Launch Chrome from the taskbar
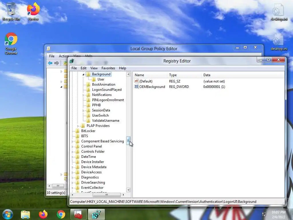 (61, 214)
